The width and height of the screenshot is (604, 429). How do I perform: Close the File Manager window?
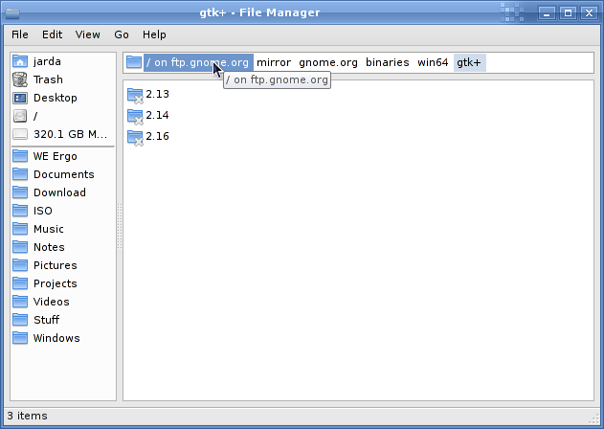point(589,13)
